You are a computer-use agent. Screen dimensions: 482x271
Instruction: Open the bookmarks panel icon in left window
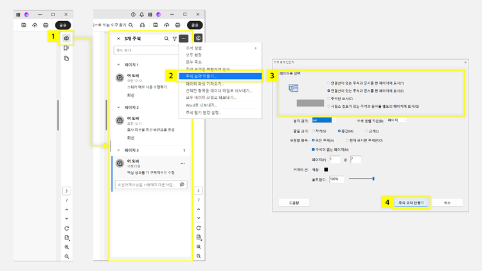click(x=66, y=48)
